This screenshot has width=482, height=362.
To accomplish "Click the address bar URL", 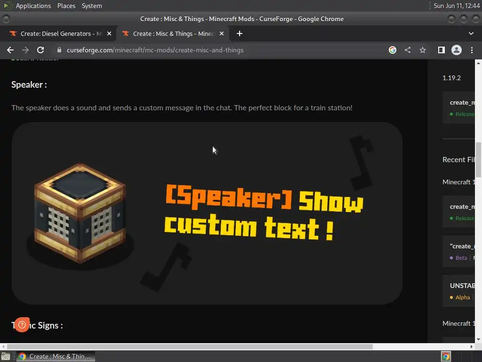I will [155, 50].
